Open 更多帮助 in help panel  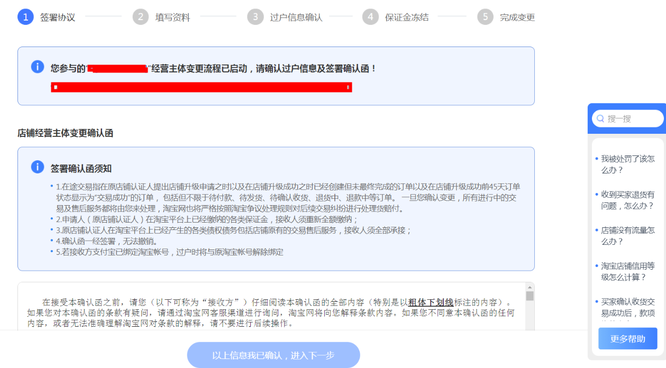tap(627, 339)
